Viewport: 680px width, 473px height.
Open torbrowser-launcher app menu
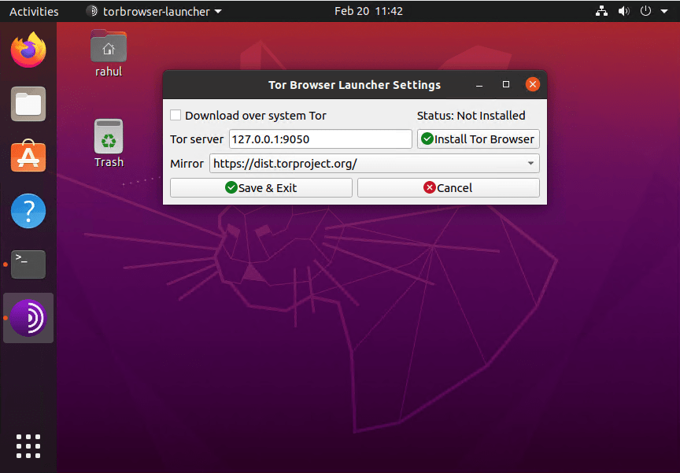154,11
